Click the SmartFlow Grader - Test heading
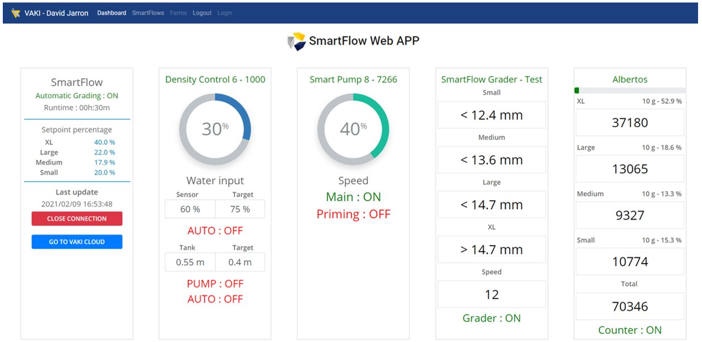Screen dimensions: 702x342 pyautogui.click(x=492, y=80)
